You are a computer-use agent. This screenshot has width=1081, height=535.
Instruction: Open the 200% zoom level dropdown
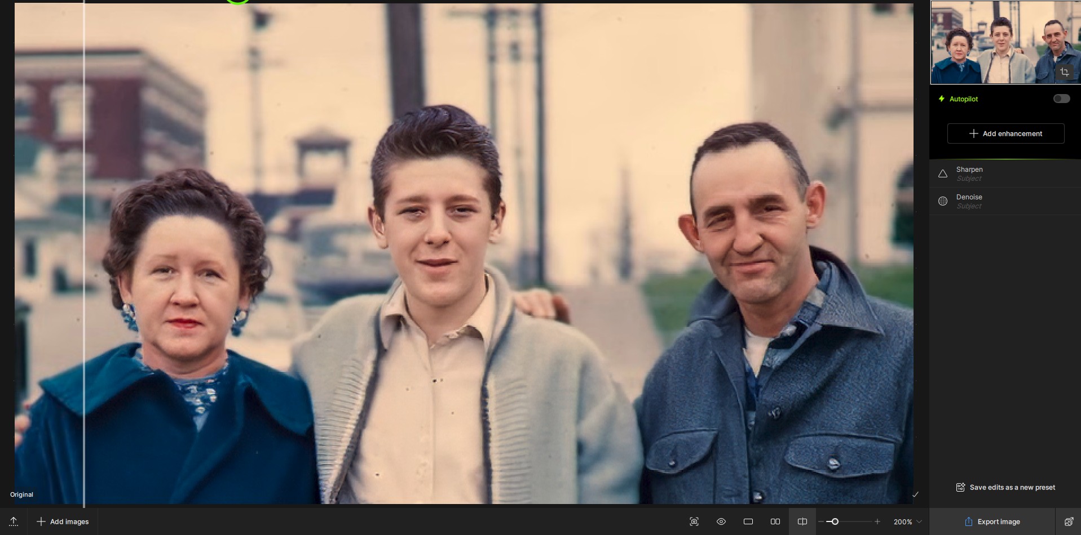tap(907, 521)
